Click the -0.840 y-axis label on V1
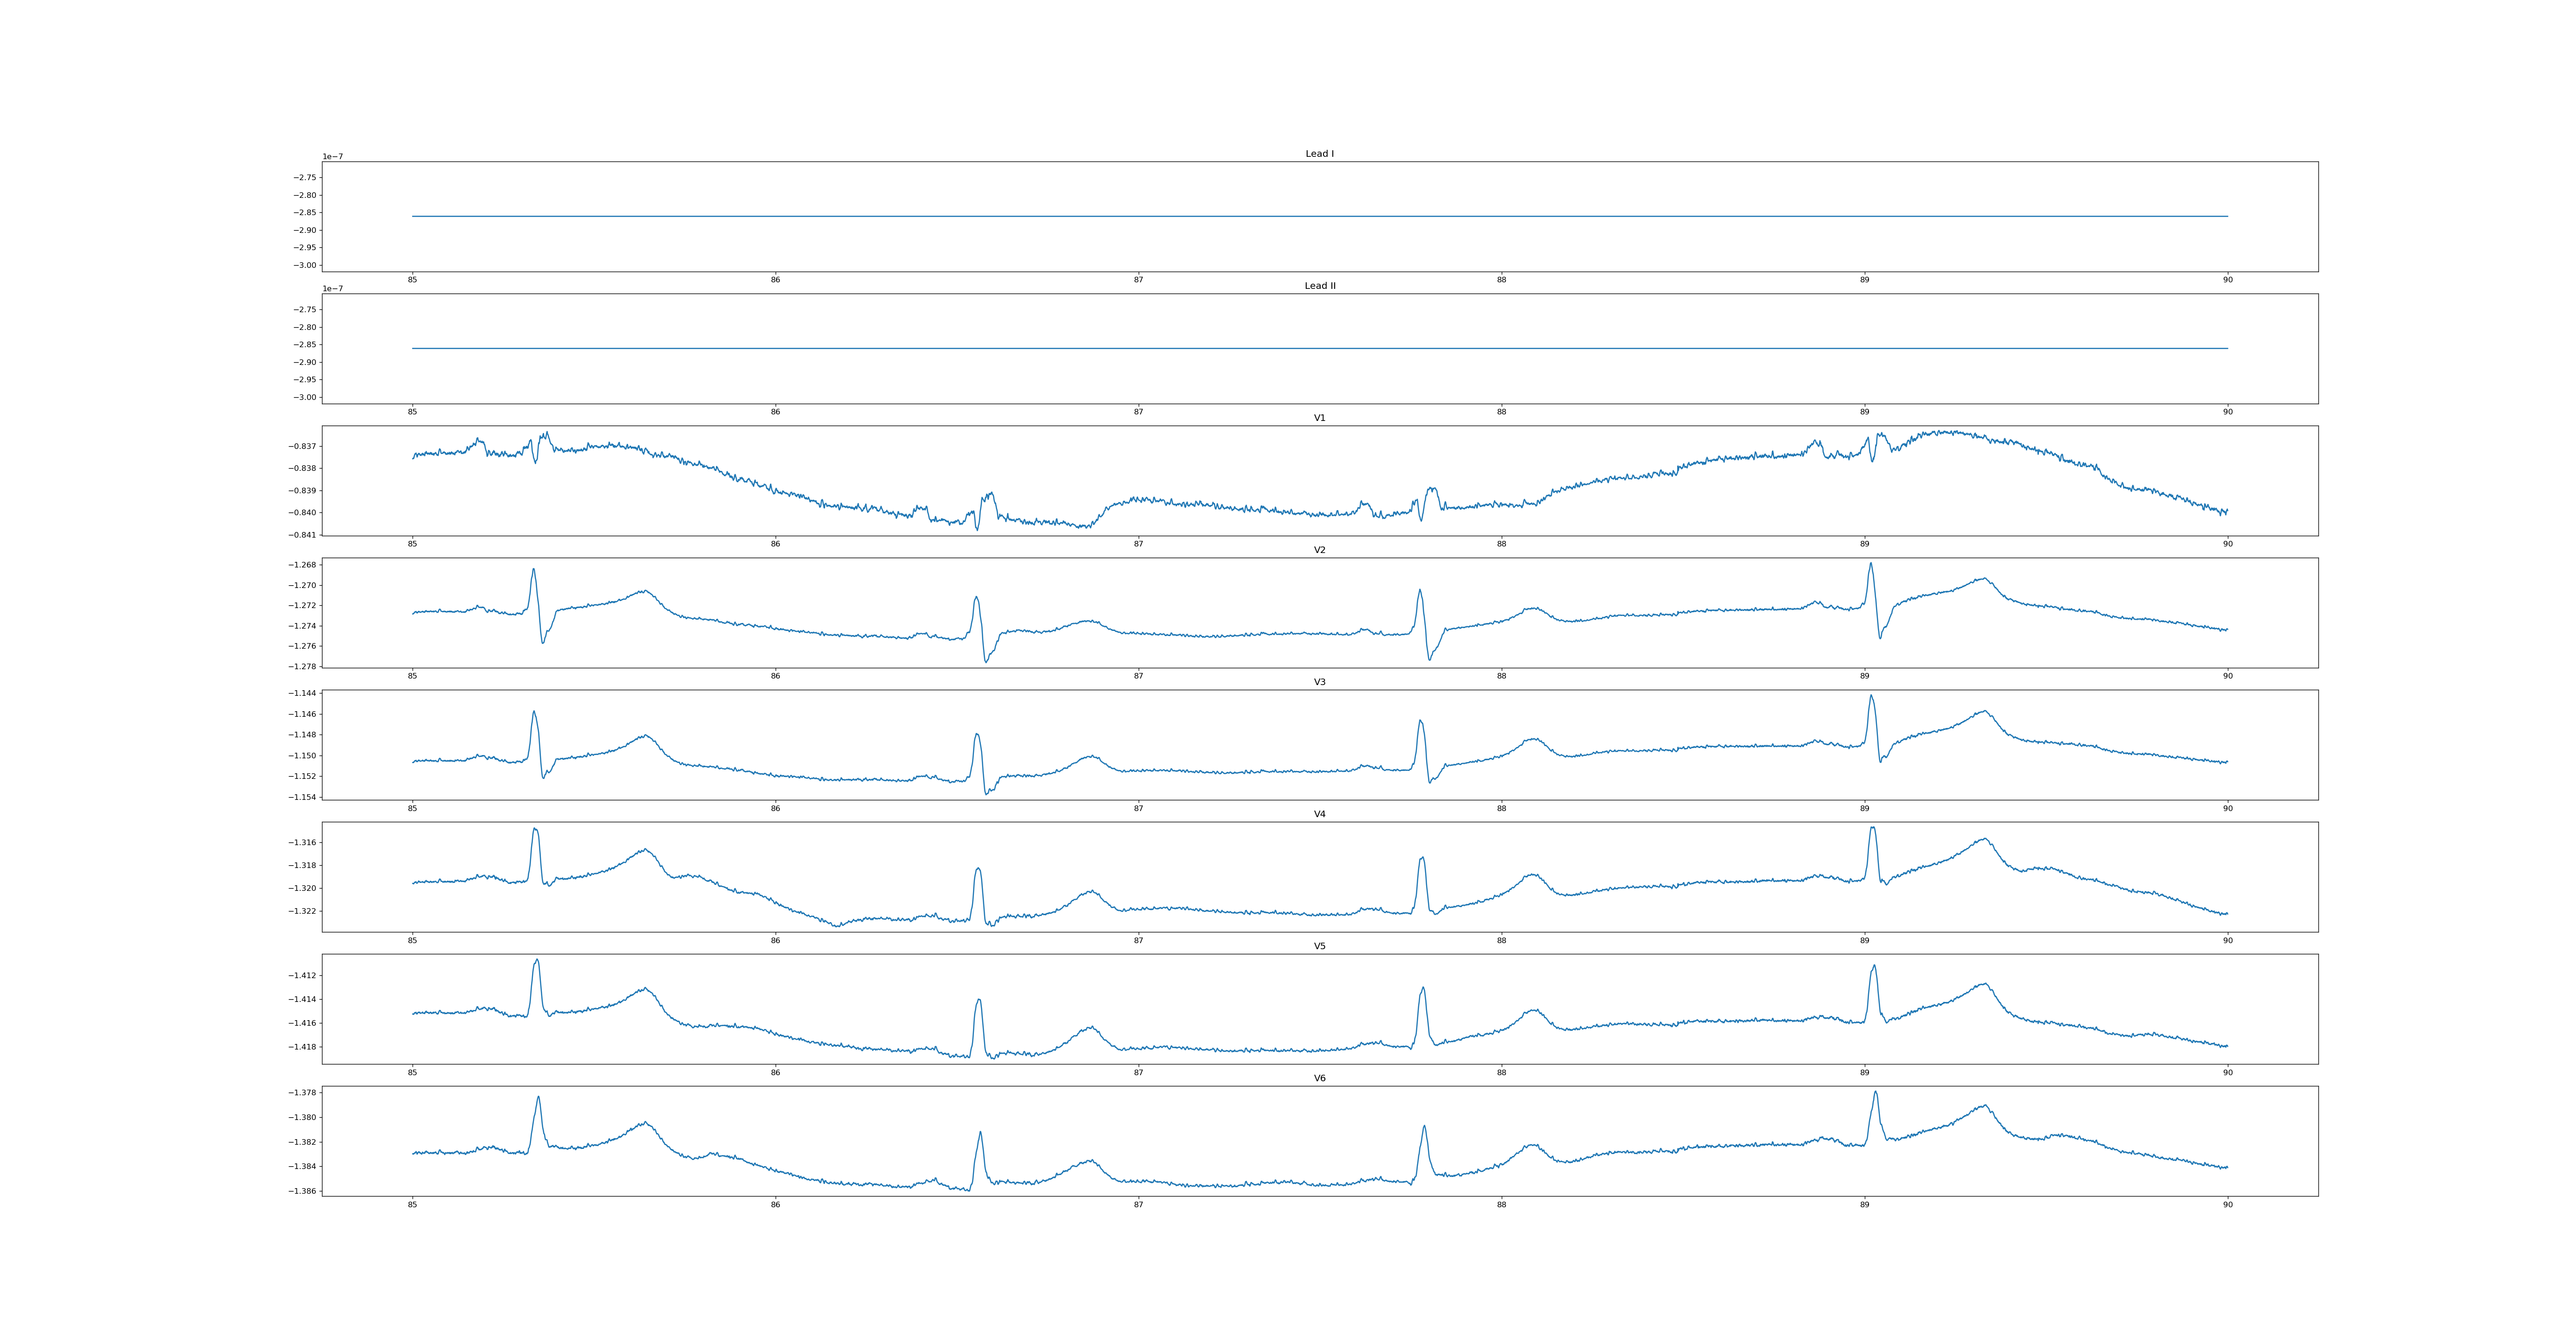Image resolution: width=2576 pixels, height=1344 pixels. coord(303,513)
